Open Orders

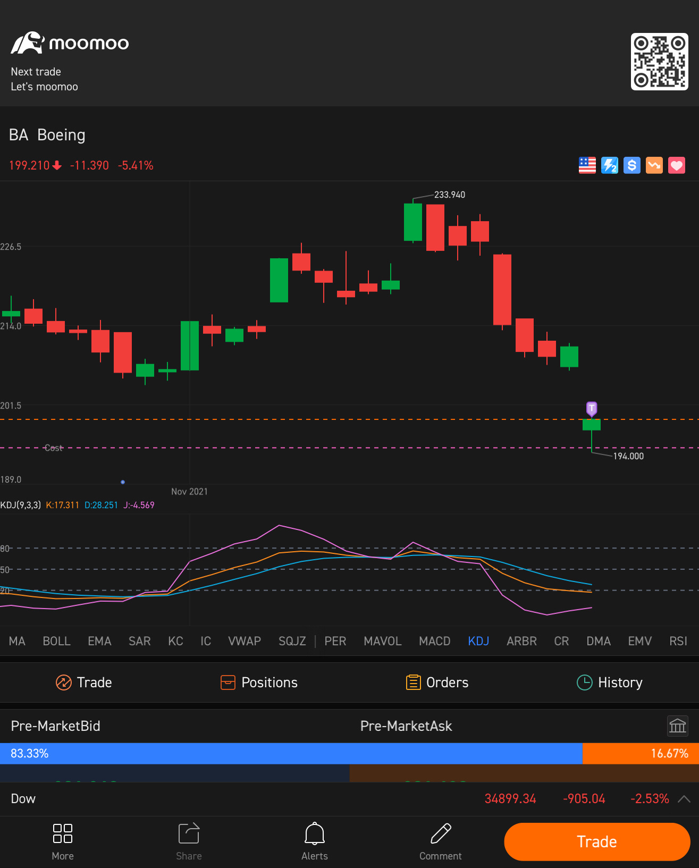tap(437, 682)
